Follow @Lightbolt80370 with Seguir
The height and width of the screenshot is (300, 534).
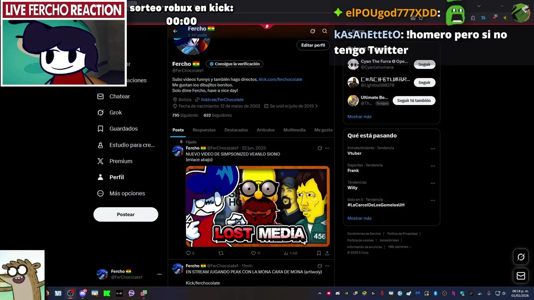(424, 82)
